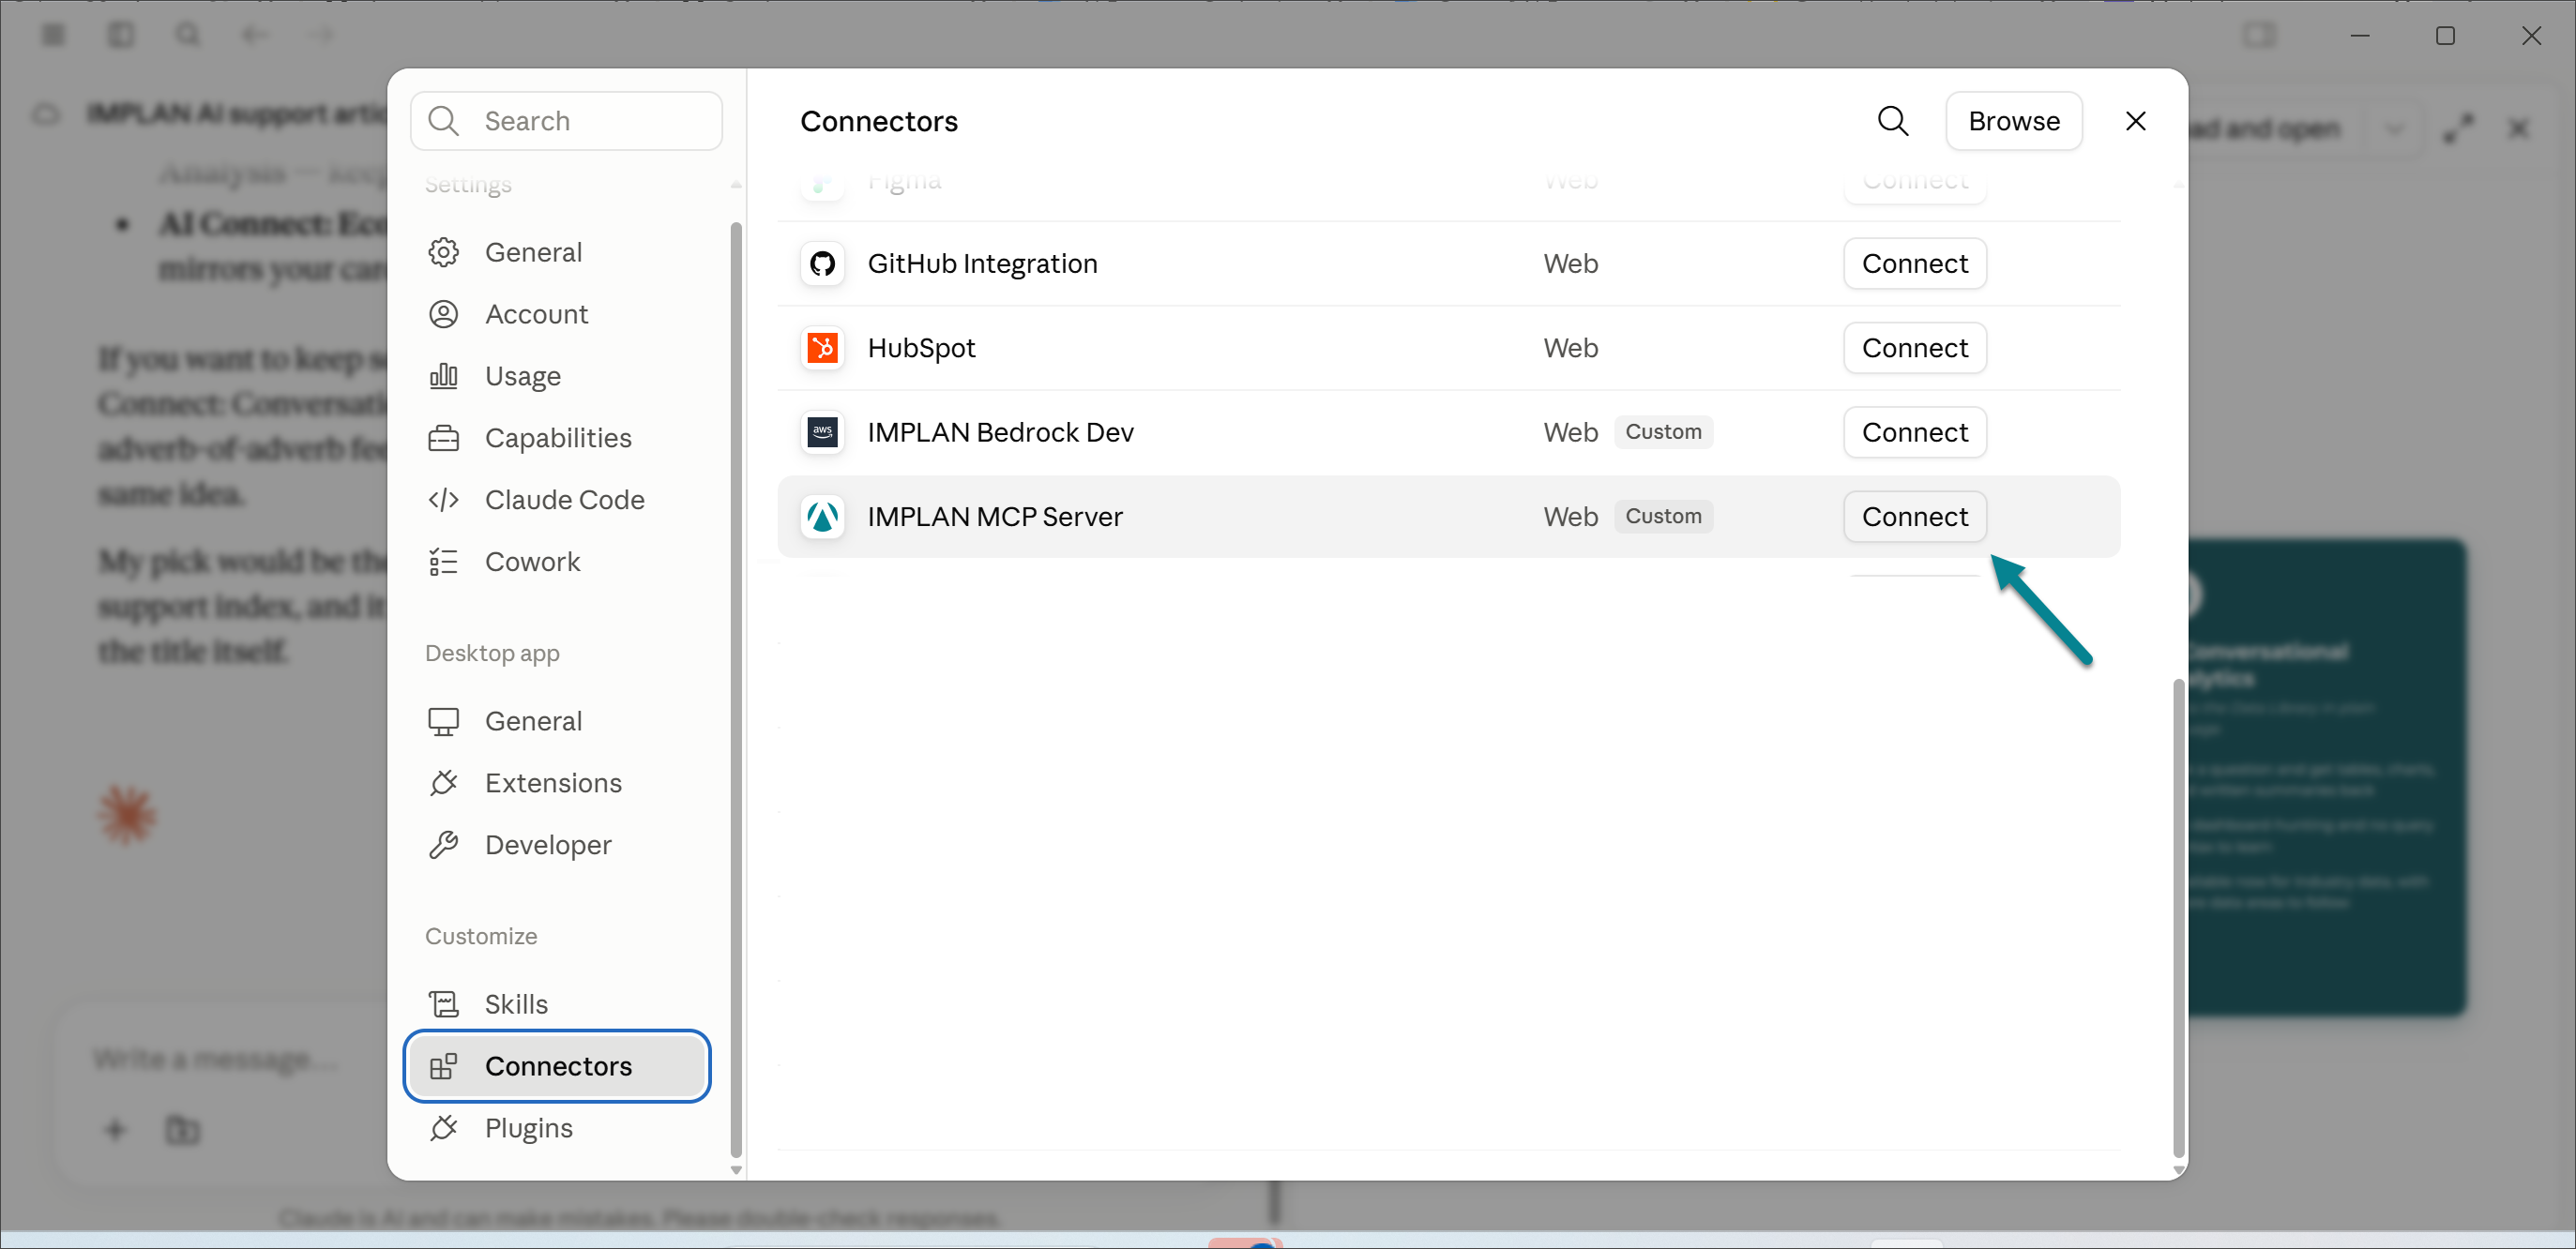Toggle the right panel icon in the background title bar
The image size is (2576, 1249).
(2258, 35)
